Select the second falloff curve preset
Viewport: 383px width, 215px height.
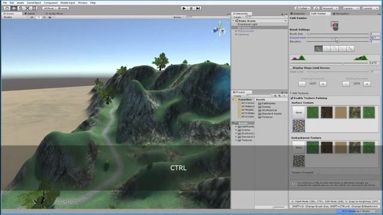(327, 48)
